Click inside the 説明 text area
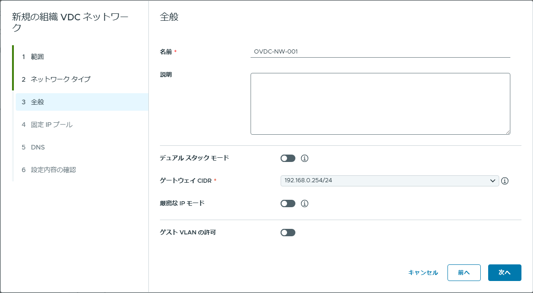The height and width of the screenshot is (293, 533). 380,104
